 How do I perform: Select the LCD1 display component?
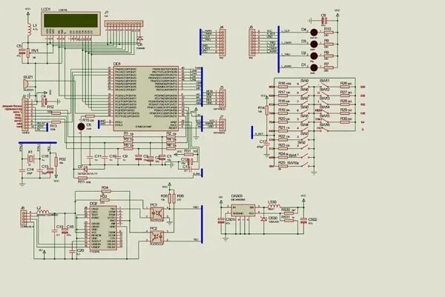pos(70,23)
